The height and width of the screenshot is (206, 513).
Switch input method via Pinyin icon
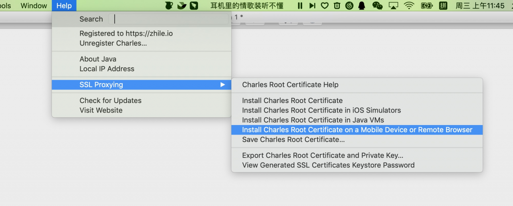(443, 6)
